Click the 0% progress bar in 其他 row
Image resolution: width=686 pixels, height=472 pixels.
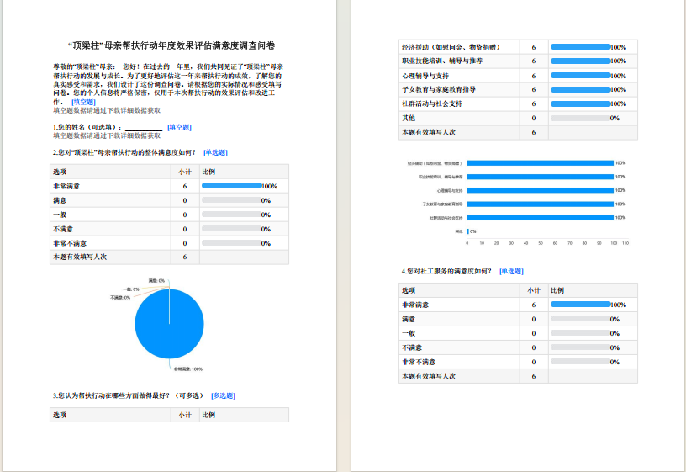(580, 118)
